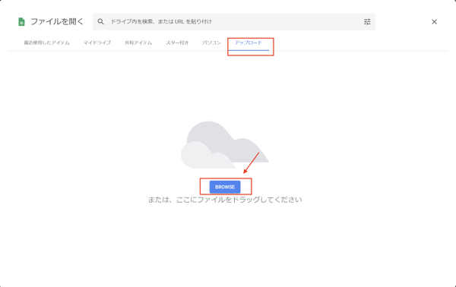The height and width of the screenshot is (287, 456).
Task: Open the マイドライブ tab
Action: click(97, 43)
